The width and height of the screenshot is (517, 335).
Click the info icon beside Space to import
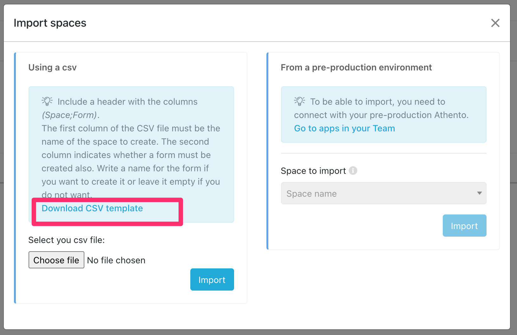[x=353, y=171]
